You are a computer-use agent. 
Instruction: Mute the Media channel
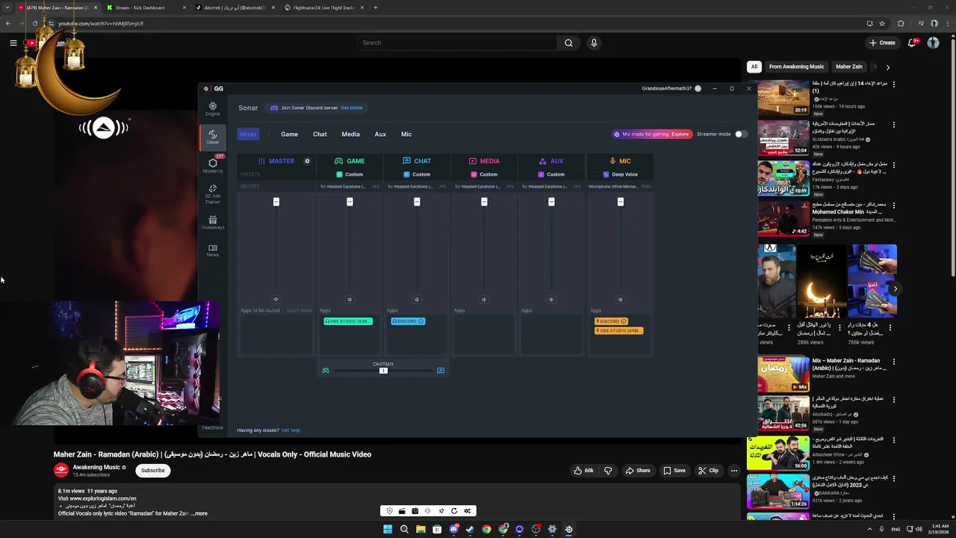484,300
